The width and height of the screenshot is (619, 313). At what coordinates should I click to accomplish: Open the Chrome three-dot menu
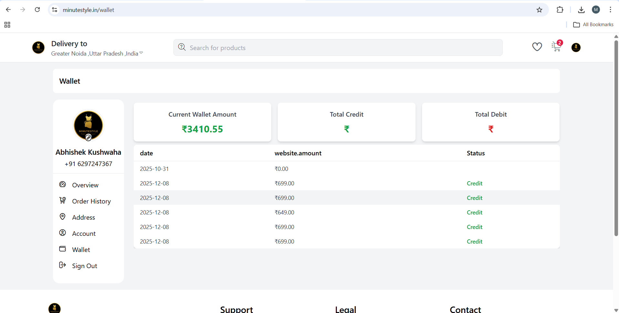point(610,10)
